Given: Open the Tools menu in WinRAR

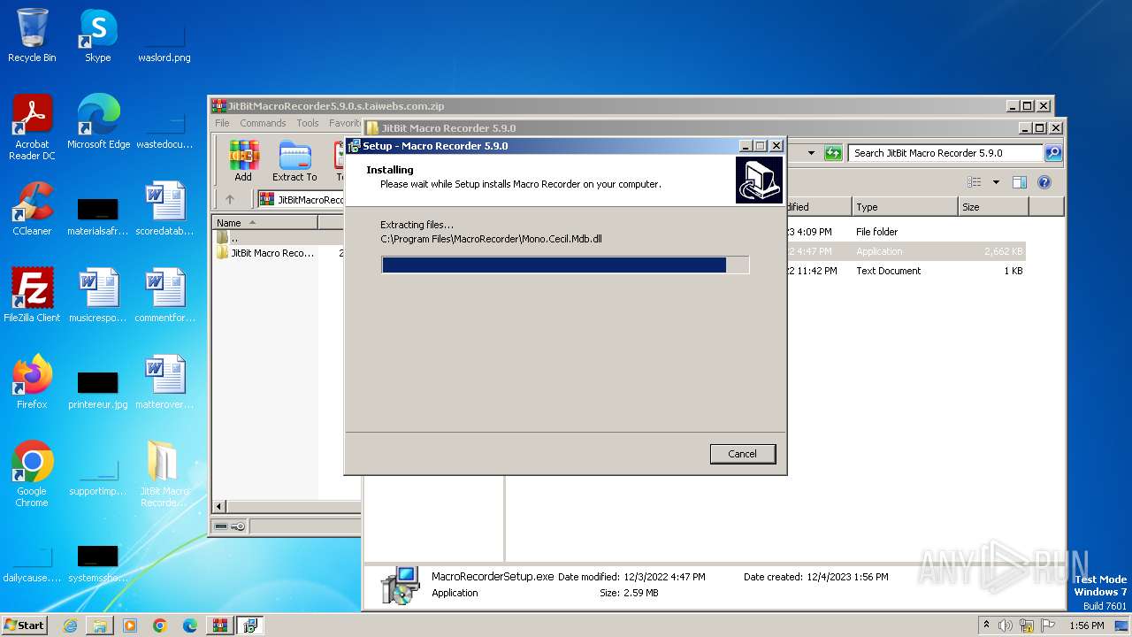Looking at the screenshot, I should pyautogui.click(x=308, y=123).
